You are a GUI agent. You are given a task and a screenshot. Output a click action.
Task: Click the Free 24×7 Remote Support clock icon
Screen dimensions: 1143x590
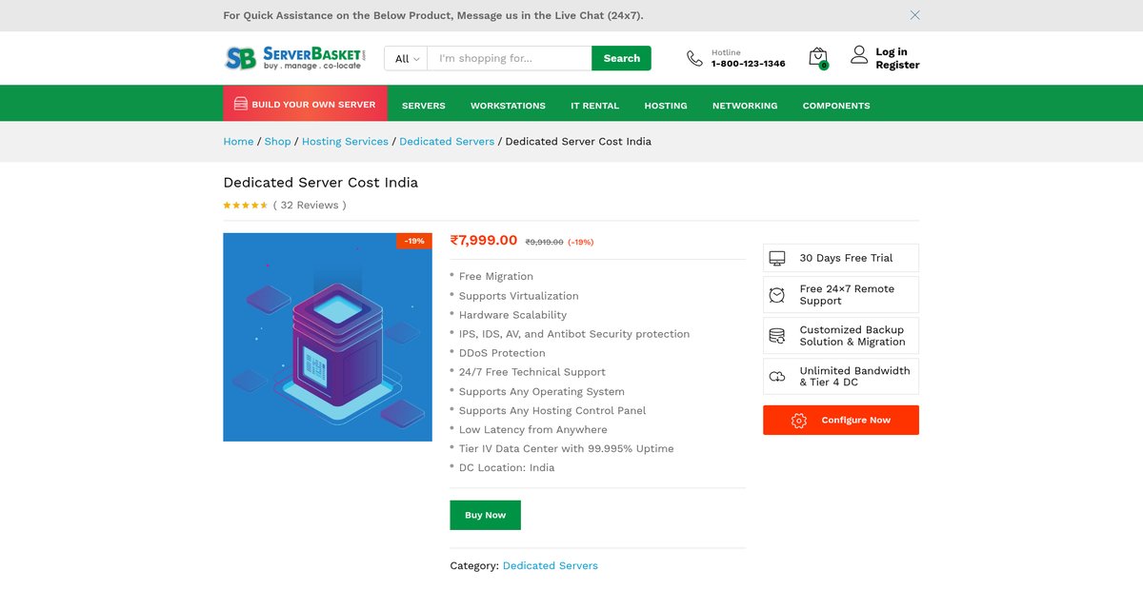click(x=777, y=295)
